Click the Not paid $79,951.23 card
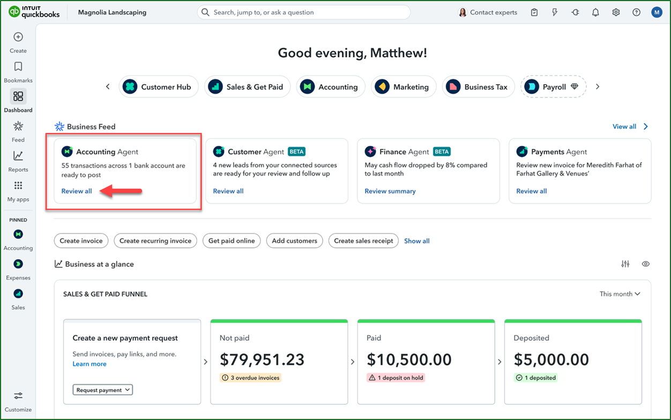671x420 pixels. point(279,362)
